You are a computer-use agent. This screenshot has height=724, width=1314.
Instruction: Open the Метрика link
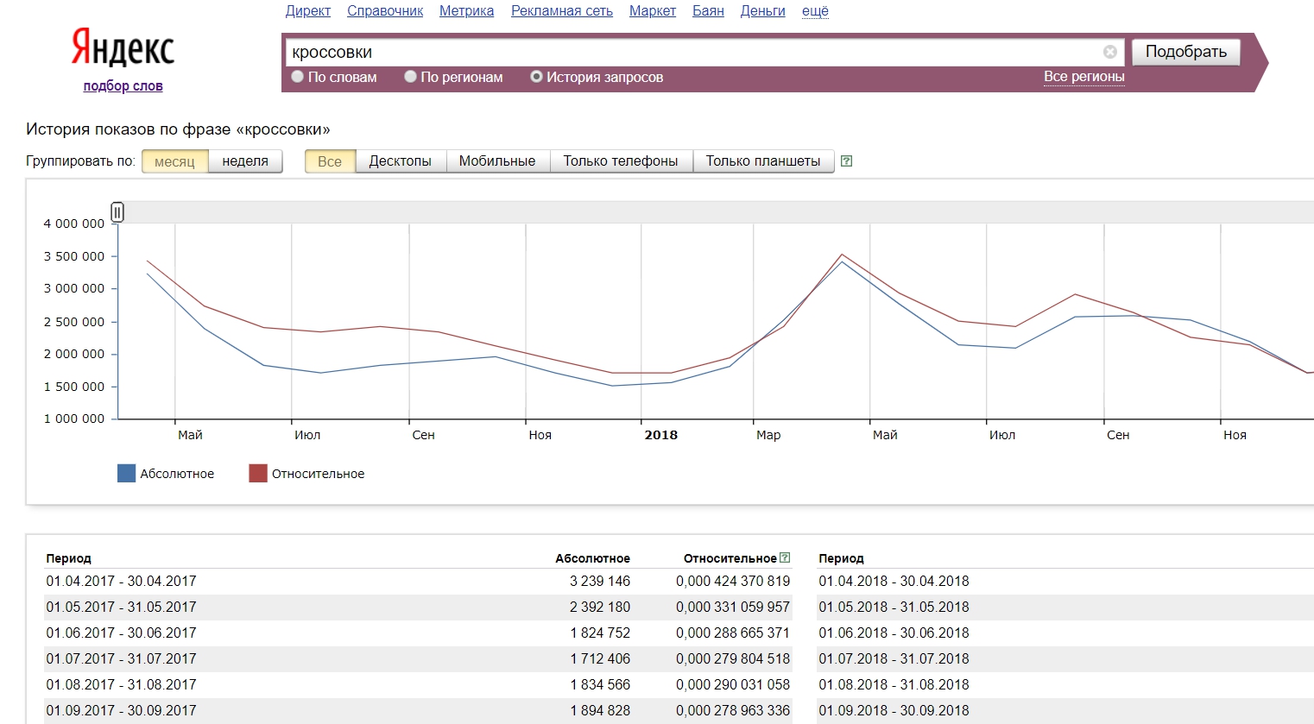467,11
